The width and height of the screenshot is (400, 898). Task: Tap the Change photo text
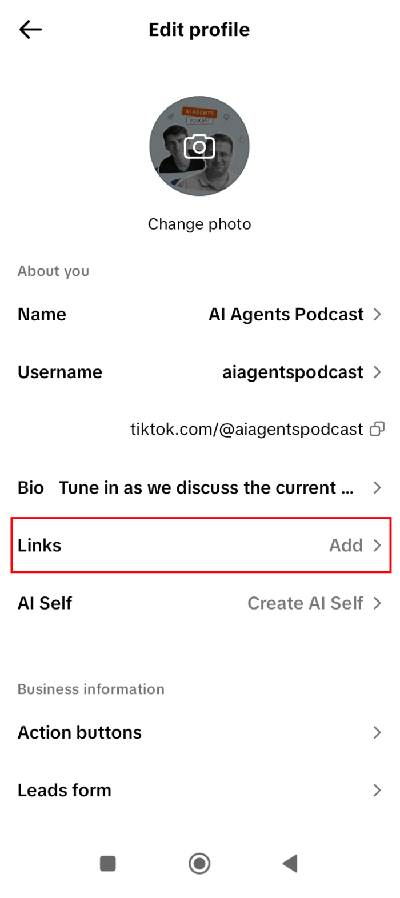[199, 224]
